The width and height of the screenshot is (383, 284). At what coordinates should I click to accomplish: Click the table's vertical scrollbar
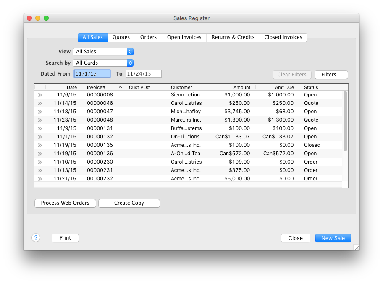(345, 121)
